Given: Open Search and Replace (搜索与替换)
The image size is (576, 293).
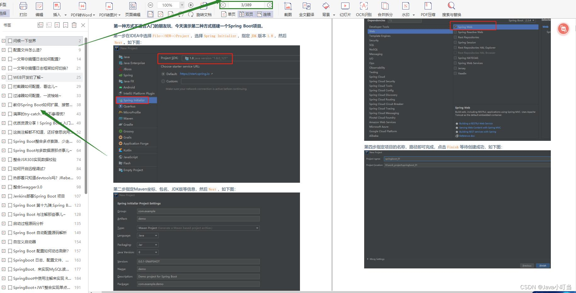Looking at the screenshot, I should coord(451,6).
